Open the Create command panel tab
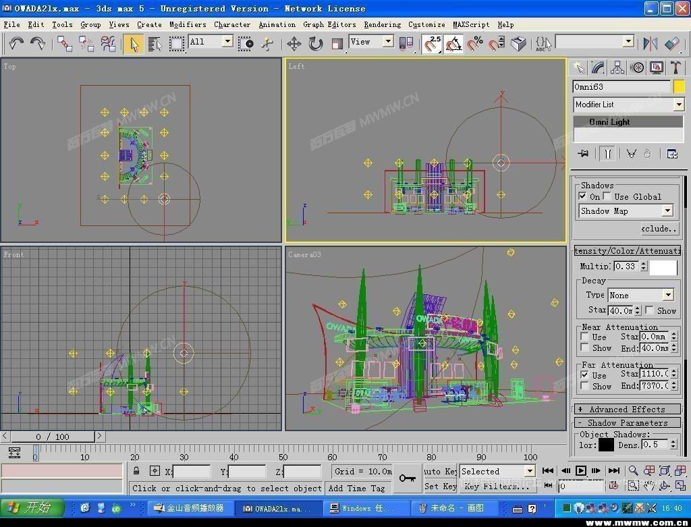The image size is (691, 527). tap(578, 67)
